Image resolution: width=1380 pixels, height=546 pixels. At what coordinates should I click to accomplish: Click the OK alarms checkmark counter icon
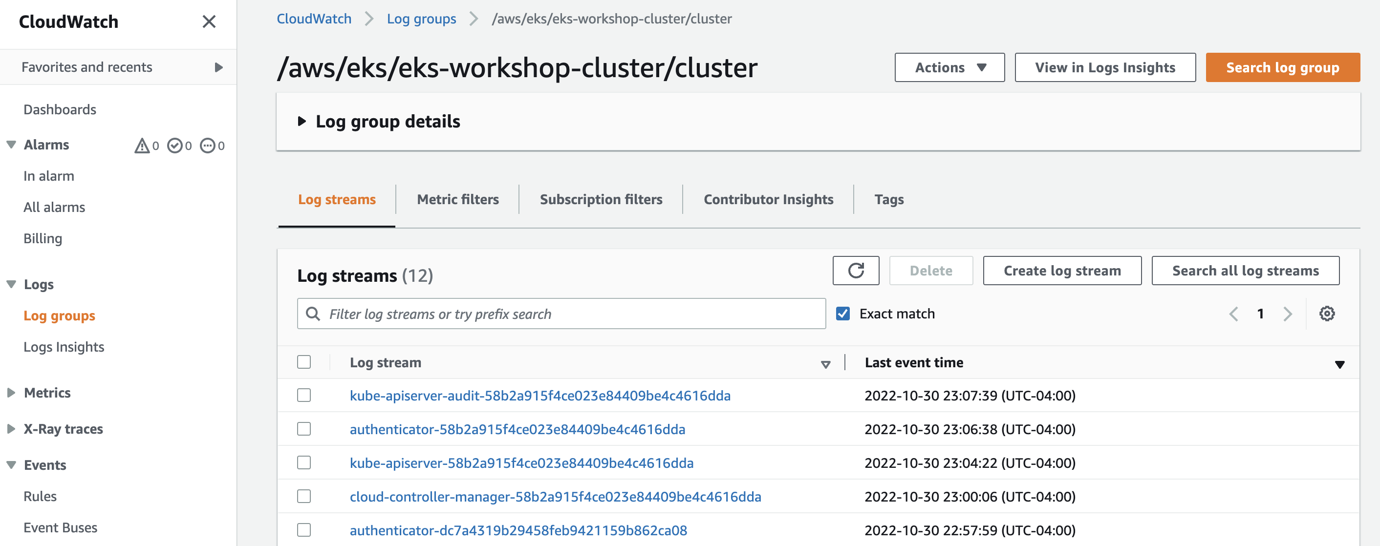(x=174, y=146)
